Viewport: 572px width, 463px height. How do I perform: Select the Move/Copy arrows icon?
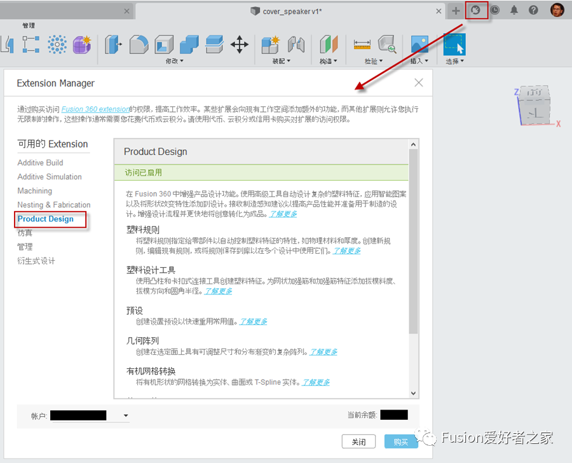[x=240, y=45]
